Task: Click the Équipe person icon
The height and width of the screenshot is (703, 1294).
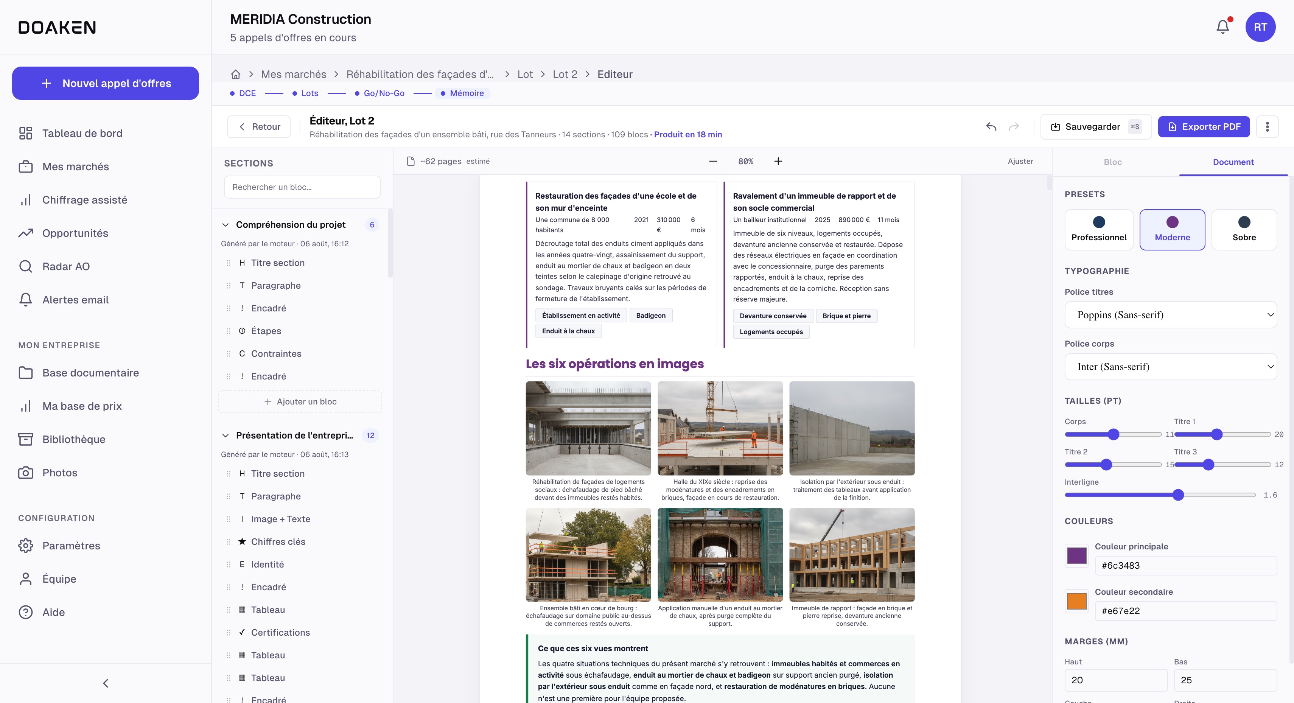Action: [x=26, y=579]
